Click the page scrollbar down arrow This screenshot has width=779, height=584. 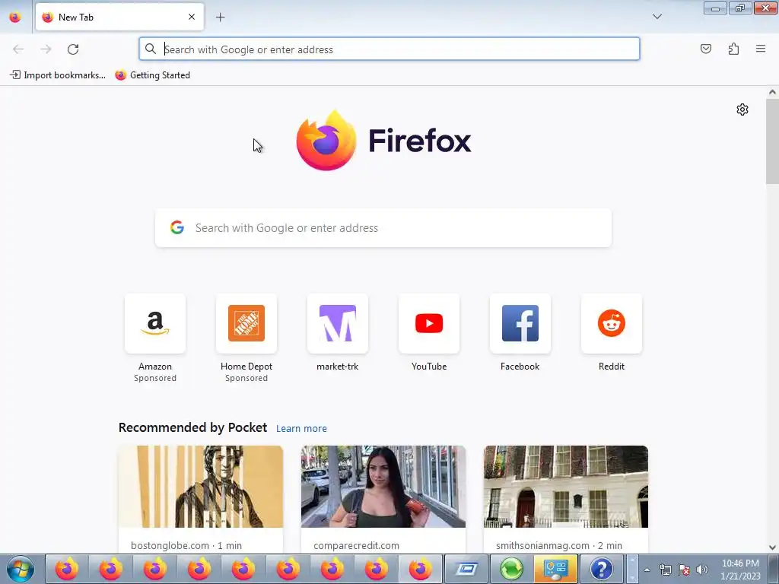coord(772,547)
